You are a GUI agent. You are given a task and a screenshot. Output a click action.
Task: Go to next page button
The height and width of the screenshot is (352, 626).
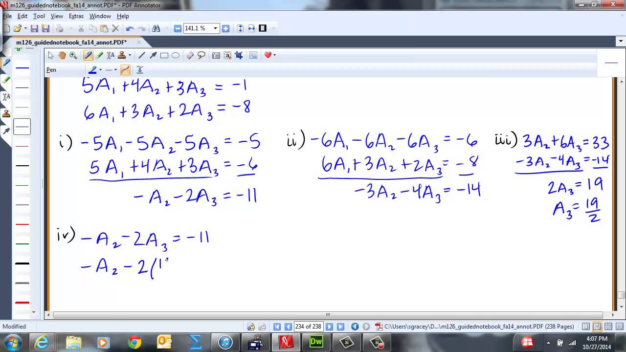coord(329,327)
